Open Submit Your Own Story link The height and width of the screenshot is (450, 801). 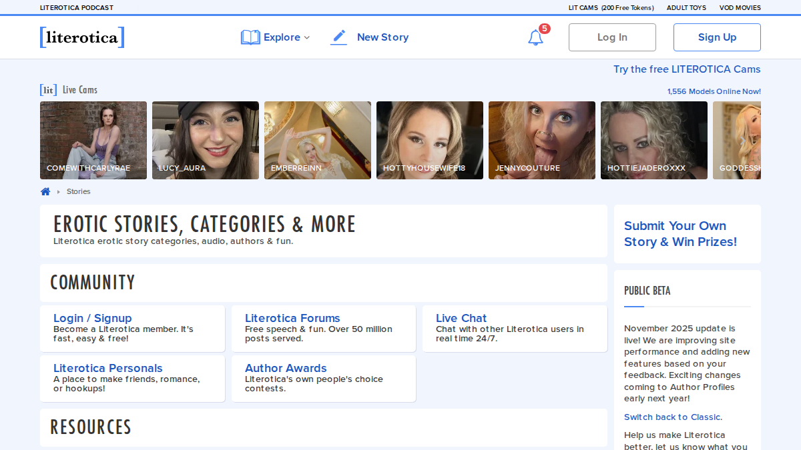click(x=680, y=234)
